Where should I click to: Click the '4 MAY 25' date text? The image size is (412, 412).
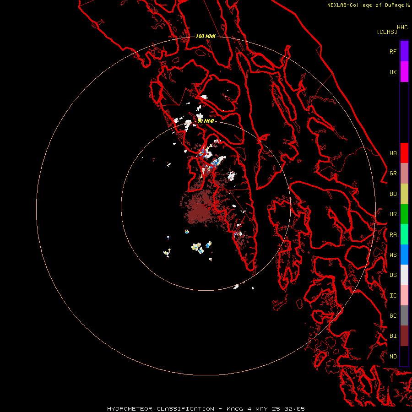point(264,409)
